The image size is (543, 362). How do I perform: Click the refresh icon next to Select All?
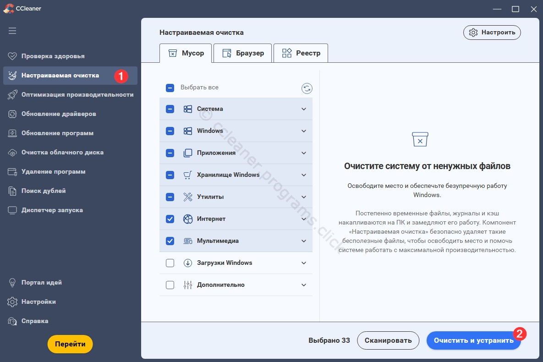[307, 88]
